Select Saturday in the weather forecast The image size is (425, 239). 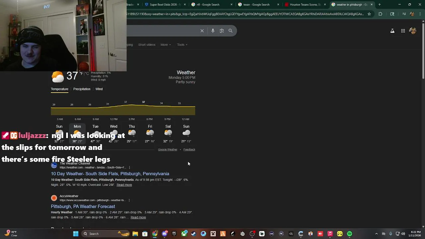[168, 134]
